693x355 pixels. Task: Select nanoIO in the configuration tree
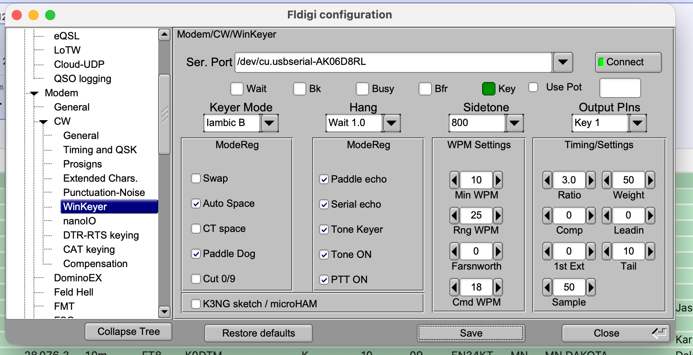coord(80,221)
